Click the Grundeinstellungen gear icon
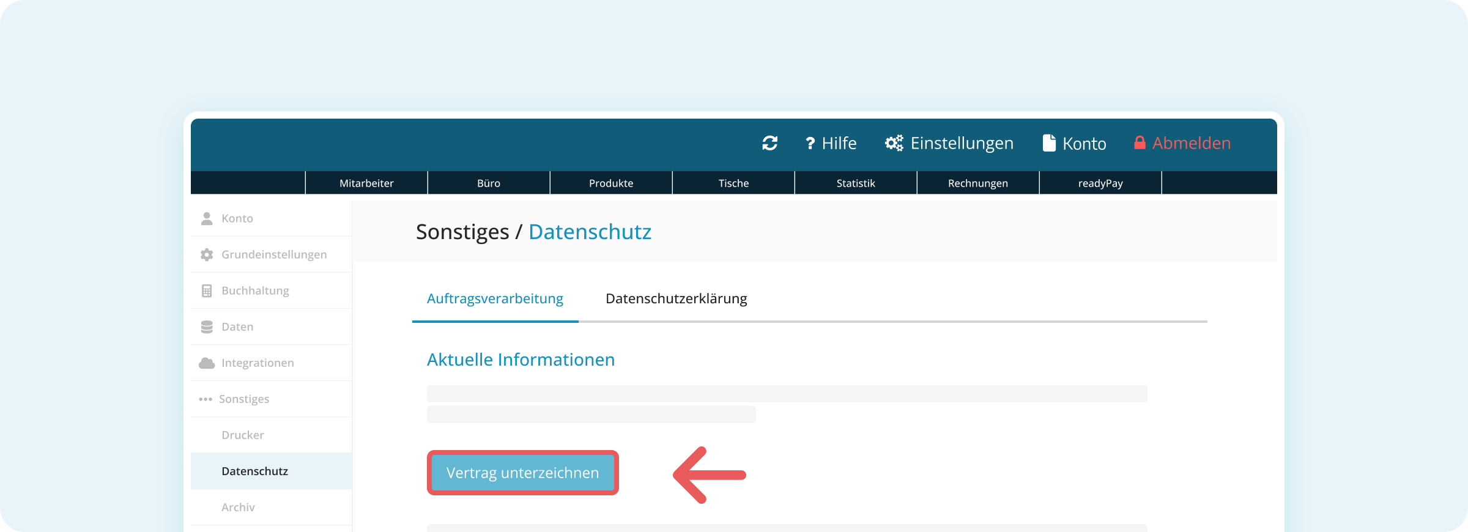 tap(207, 254)
